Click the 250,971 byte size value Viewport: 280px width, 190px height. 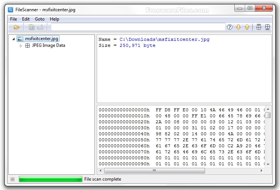point(138,45)
